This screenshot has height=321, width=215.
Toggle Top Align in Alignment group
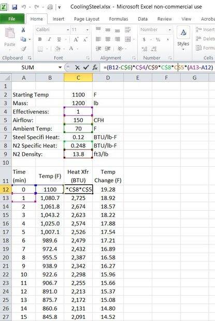point(98,29)
